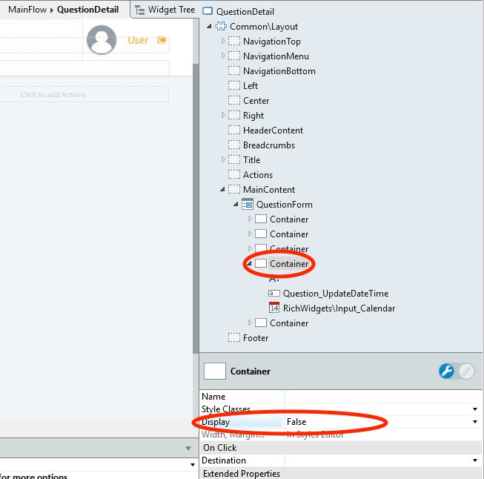Select the Question_UpdateDateTime input
Screen dimensions: 484x479
tap(336, 294)
